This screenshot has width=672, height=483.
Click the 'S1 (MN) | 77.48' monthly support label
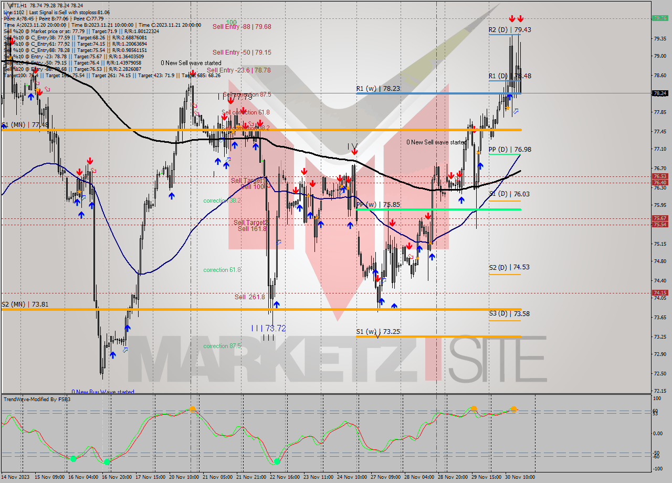(25, 125)
